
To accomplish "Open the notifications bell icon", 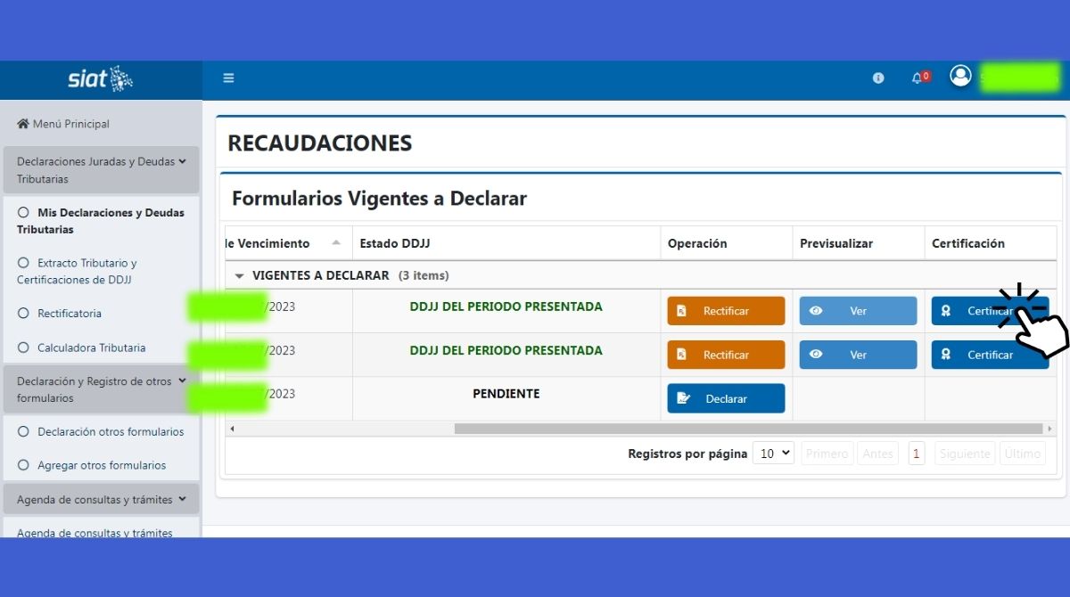I will 918,78.
